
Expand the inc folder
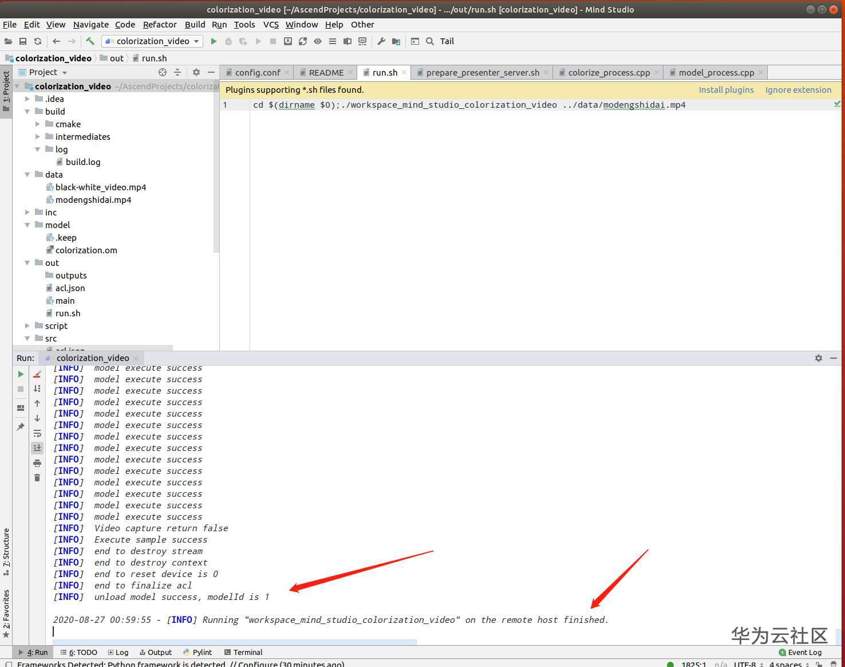tap(27, 213)
